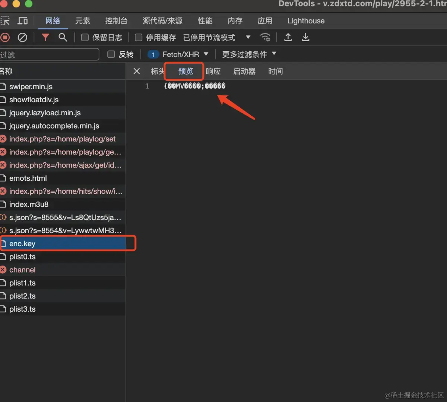Screen dimensions: 447x402
Task: Open the 控制台 panel tab
Action: 116,21
